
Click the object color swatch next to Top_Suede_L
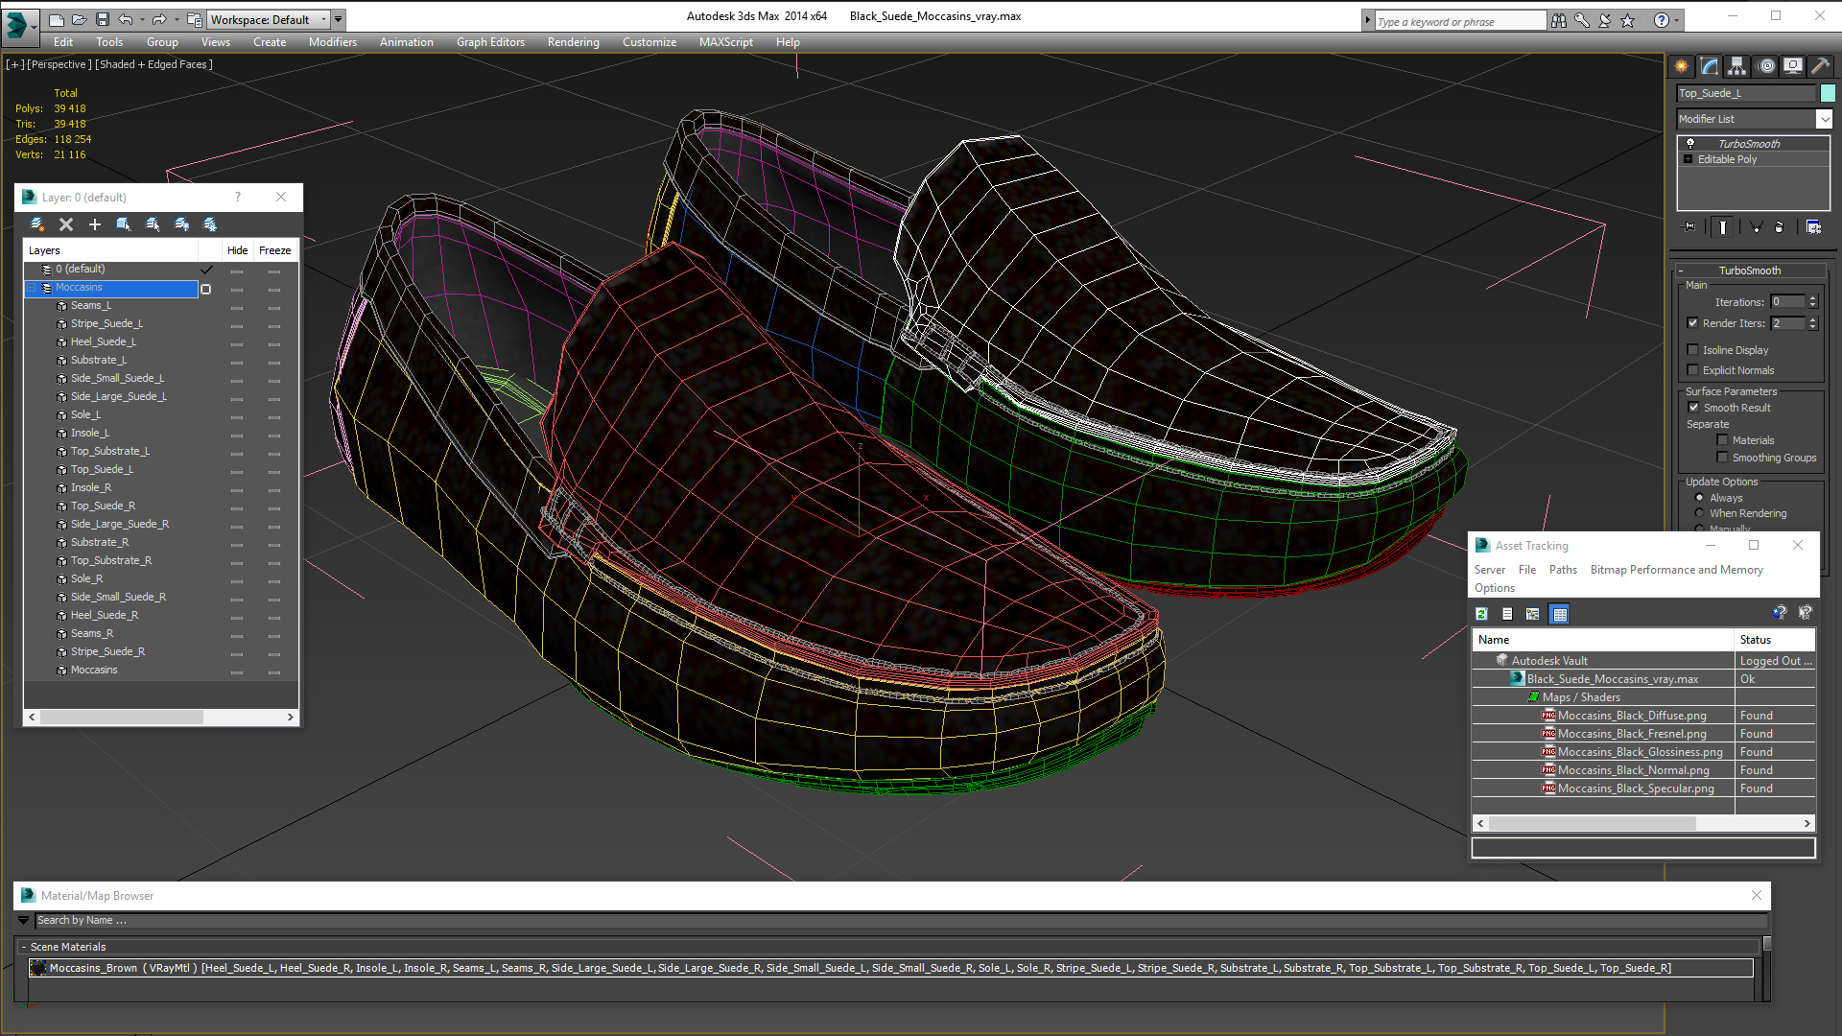1828,93
